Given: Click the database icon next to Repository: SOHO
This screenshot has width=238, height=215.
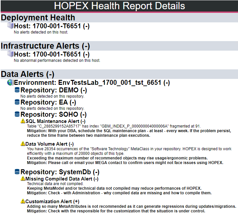Looking at the screenshot, I should [x=17, y=114].
